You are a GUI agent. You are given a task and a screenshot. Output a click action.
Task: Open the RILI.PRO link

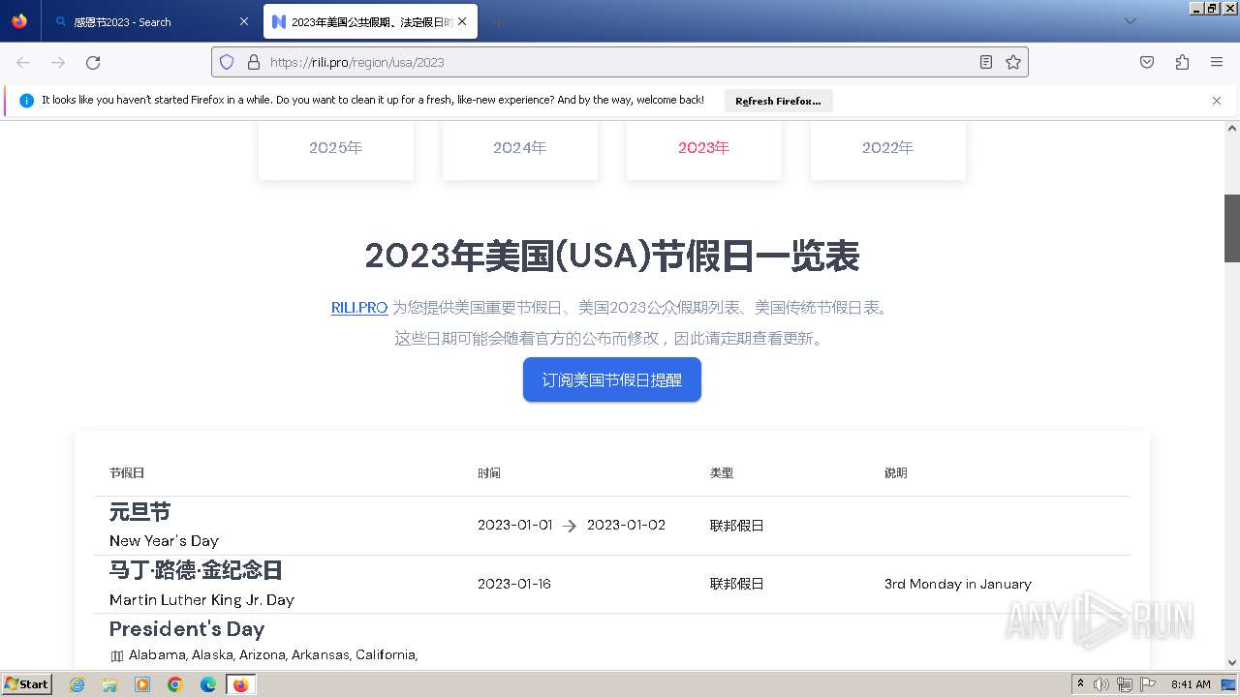pyautogui.click(x=359, y=308)
